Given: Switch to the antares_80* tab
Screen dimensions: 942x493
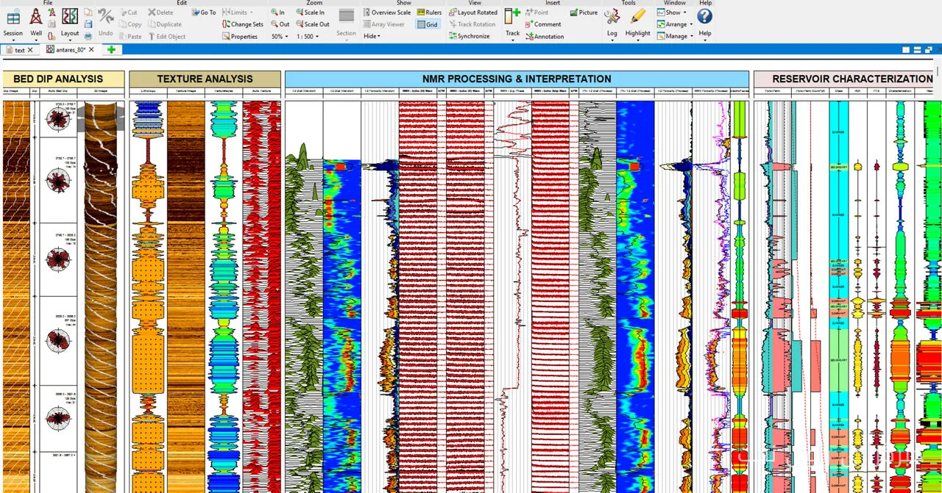Looking at the screenshot, I should coord(66,50).
